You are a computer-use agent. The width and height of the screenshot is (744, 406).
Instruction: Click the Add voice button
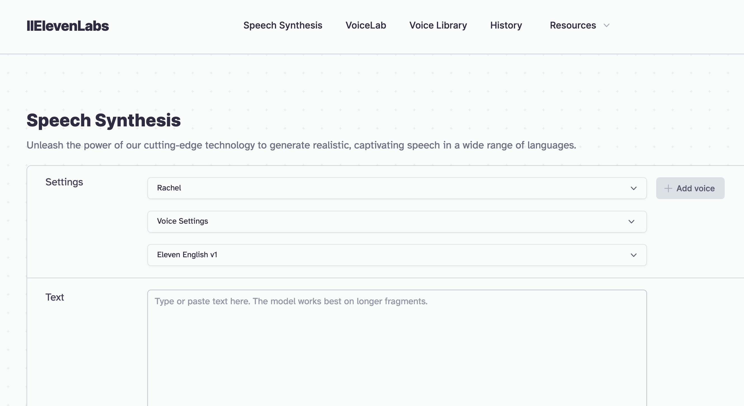point(690,188)
